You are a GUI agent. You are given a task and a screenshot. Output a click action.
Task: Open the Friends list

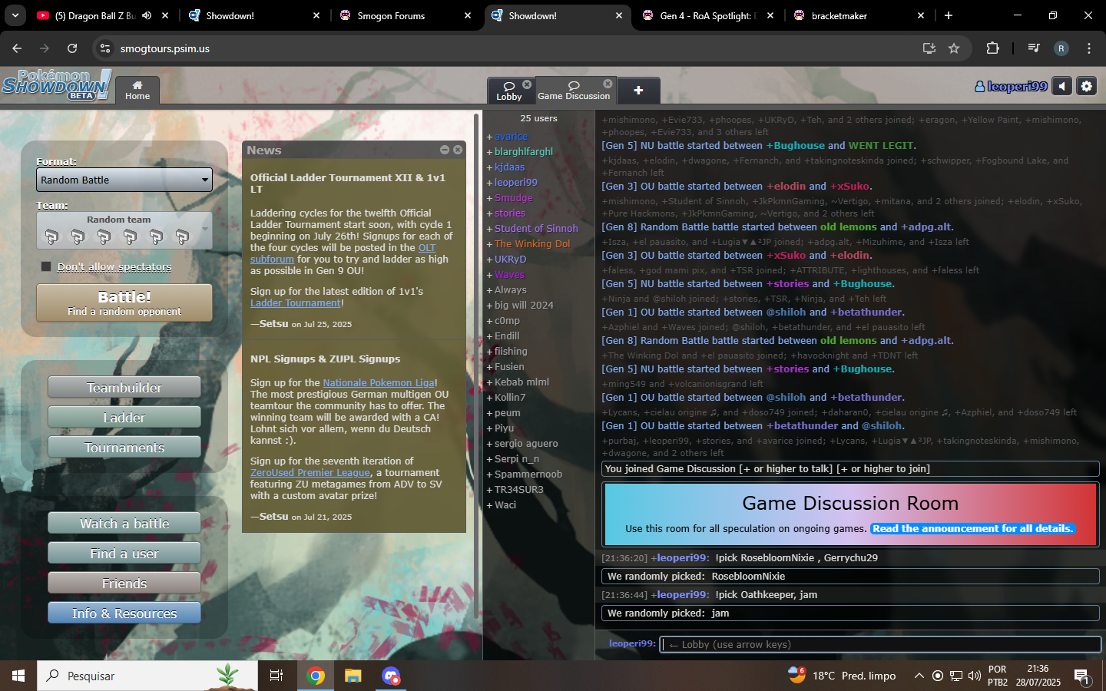(124, 584)
